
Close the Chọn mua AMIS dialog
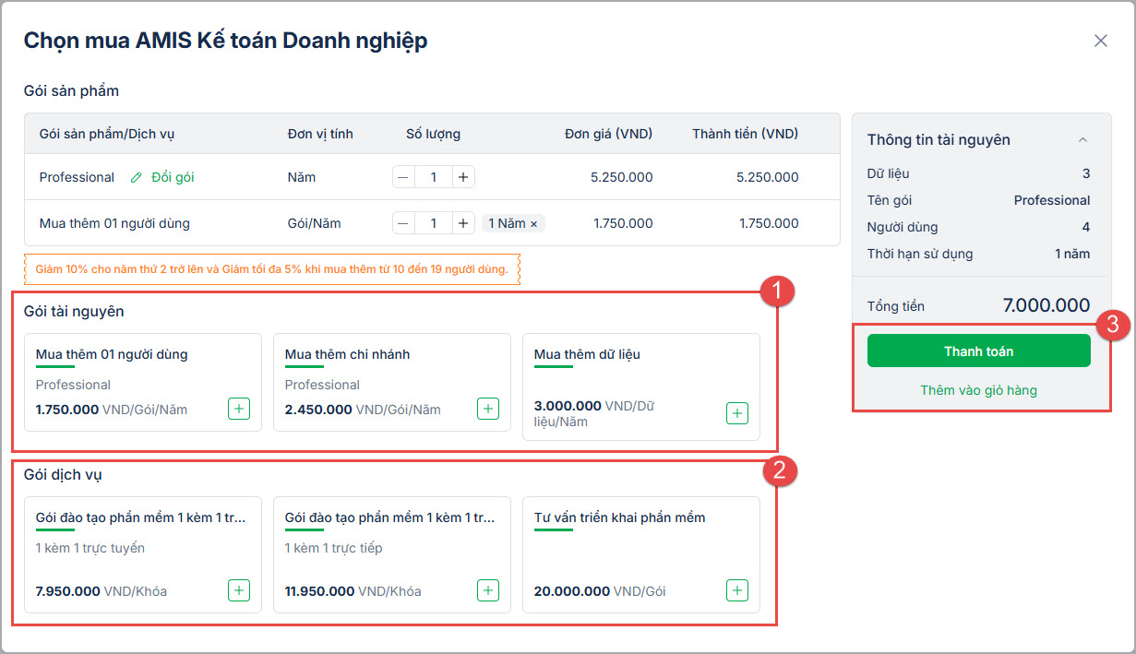coord(1100,41)
